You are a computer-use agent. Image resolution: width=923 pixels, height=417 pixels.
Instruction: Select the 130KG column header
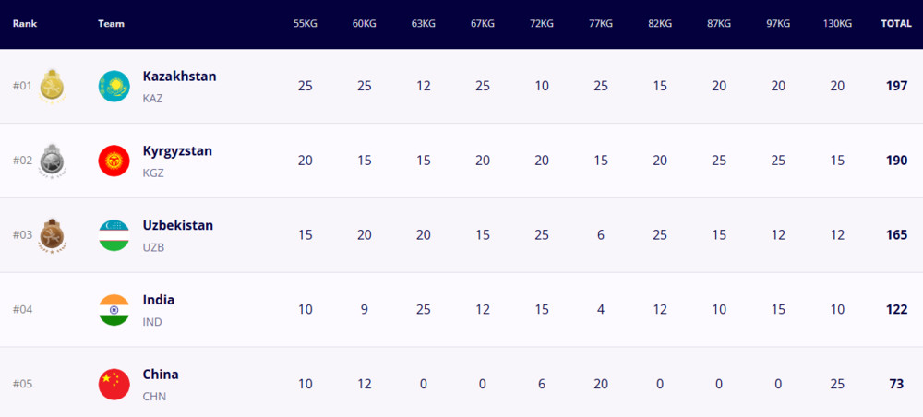tap(837, 24)
